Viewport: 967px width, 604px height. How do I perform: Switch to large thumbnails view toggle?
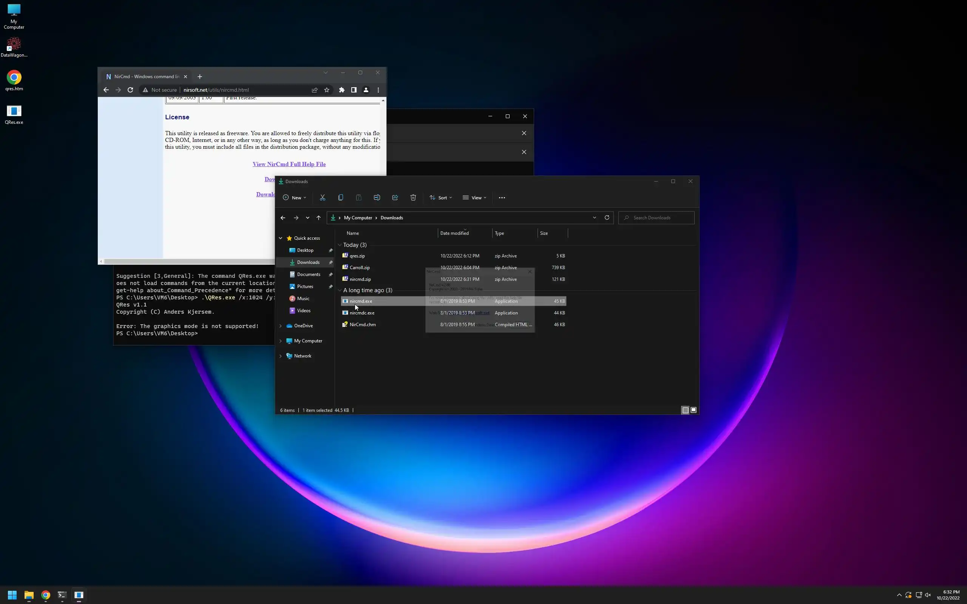[693, 410]
